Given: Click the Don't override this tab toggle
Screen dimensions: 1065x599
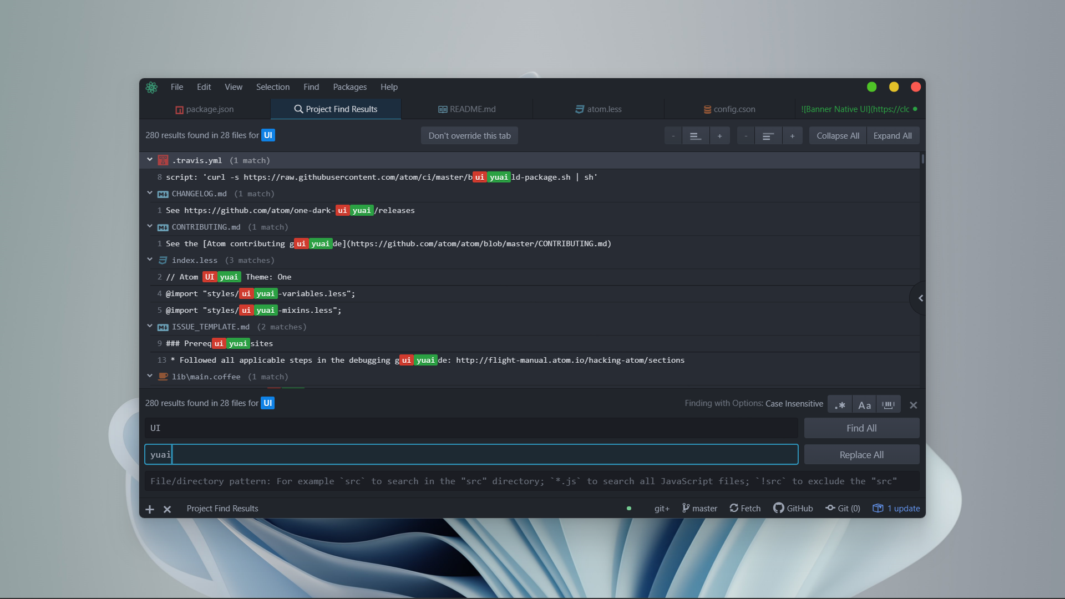Looking at the screenshot, I should click(469, 135).
